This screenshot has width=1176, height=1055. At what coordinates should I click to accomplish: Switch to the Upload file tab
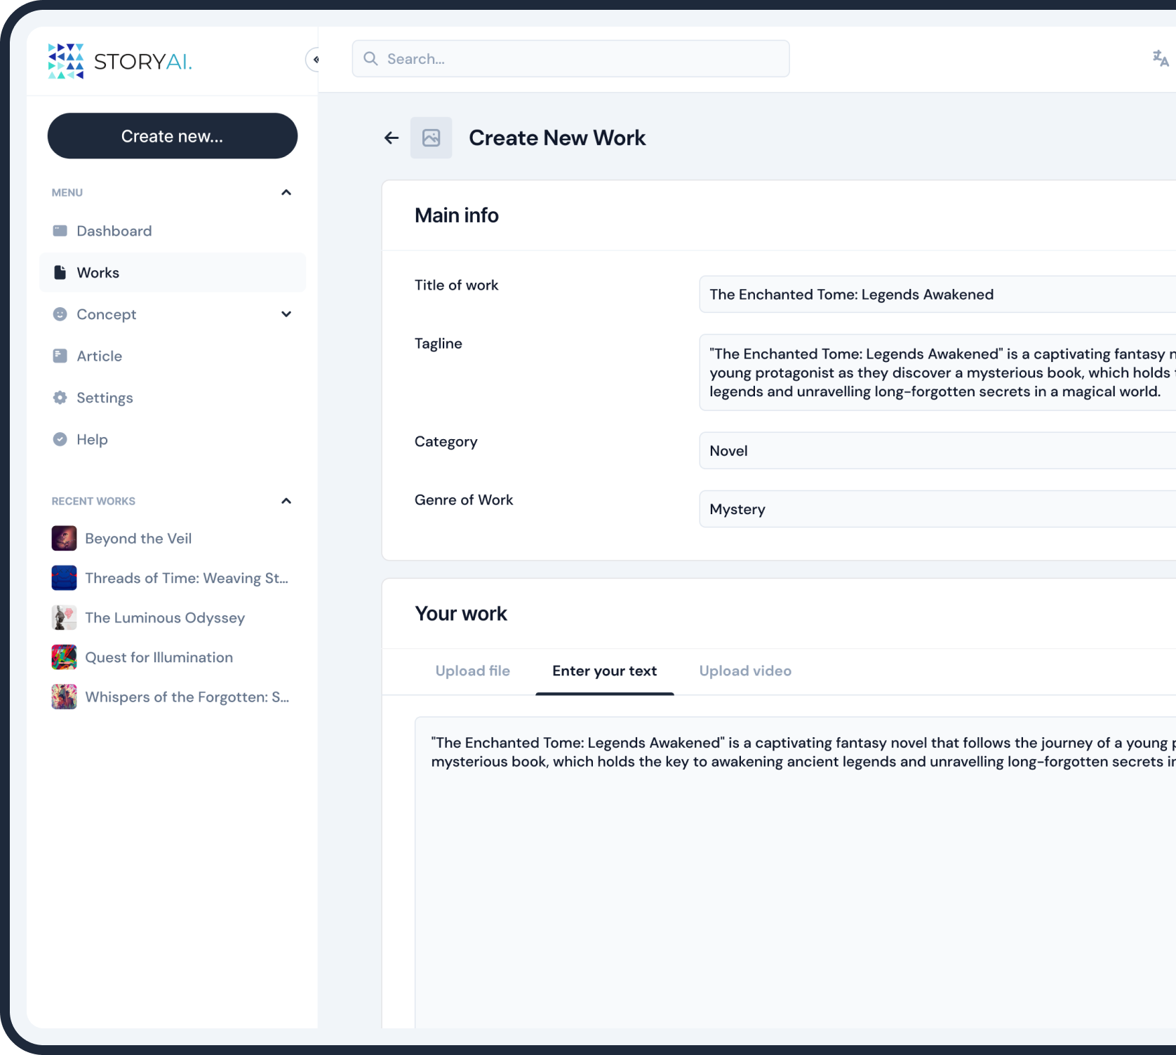click(x=472, y=671)
